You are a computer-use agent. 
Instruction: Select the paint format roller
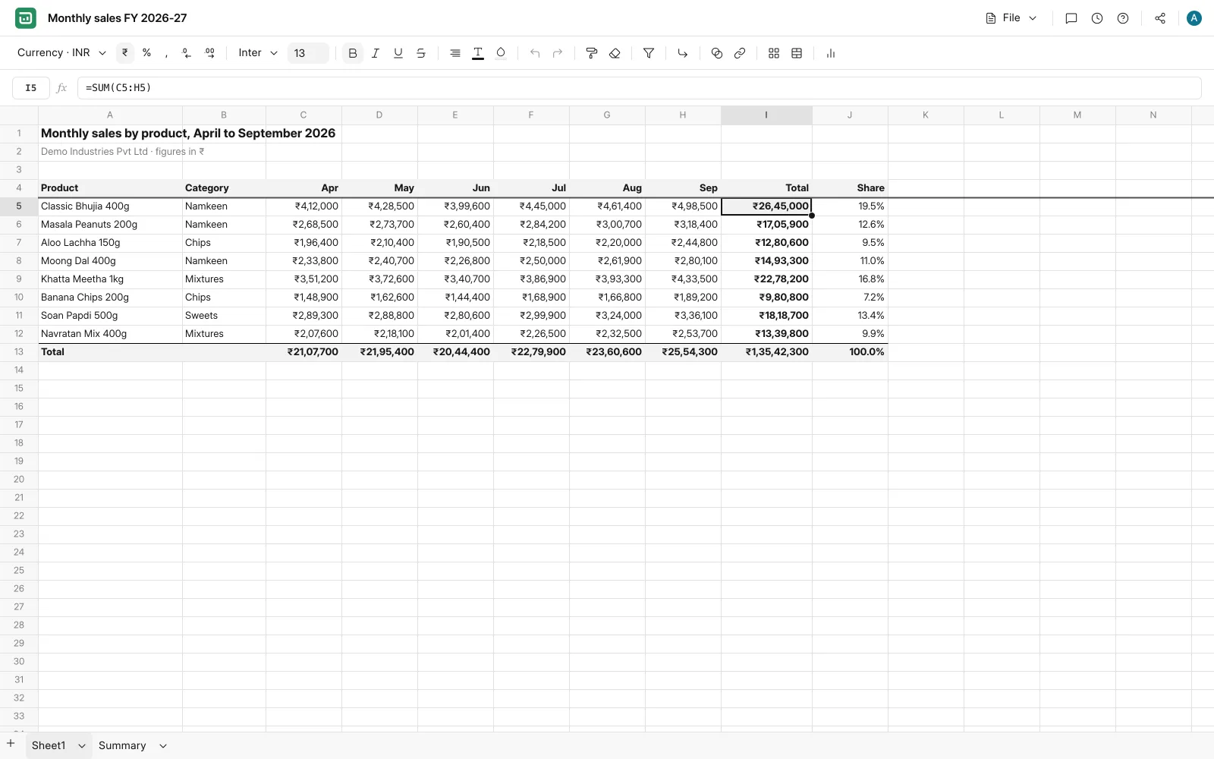pyautogui.click(x=592, y=53)
